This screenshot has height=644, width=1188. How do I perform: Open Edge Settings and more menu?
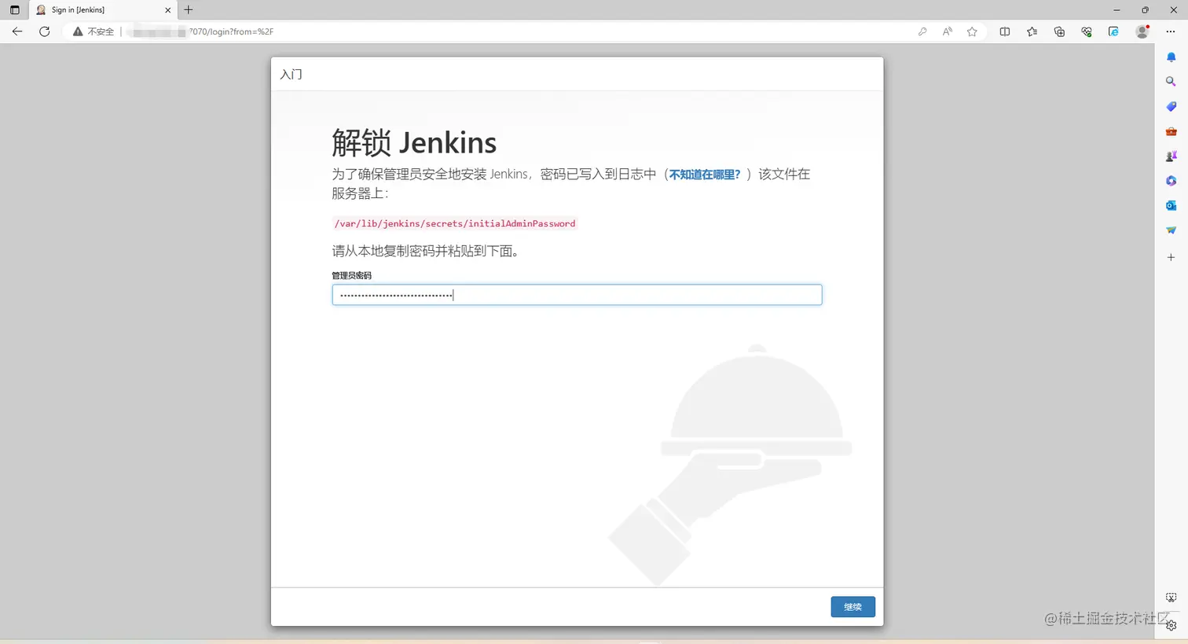pyautogui.click(x=1171, y=31)
